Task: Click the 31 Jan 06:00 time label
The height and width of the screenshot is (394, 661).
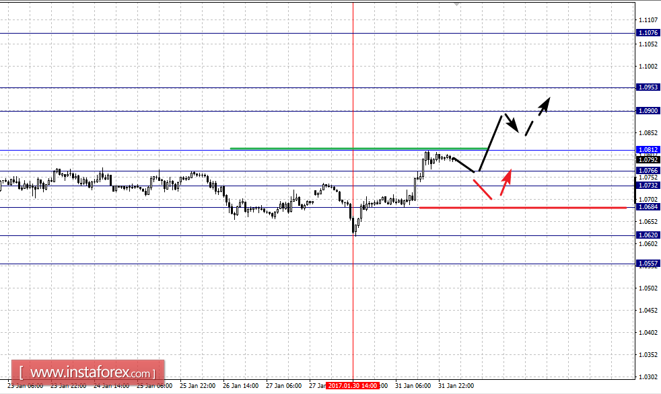Action: [x=413, y=385]
